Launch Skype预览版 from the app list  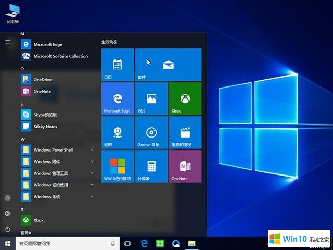click(x=57, y=115)
